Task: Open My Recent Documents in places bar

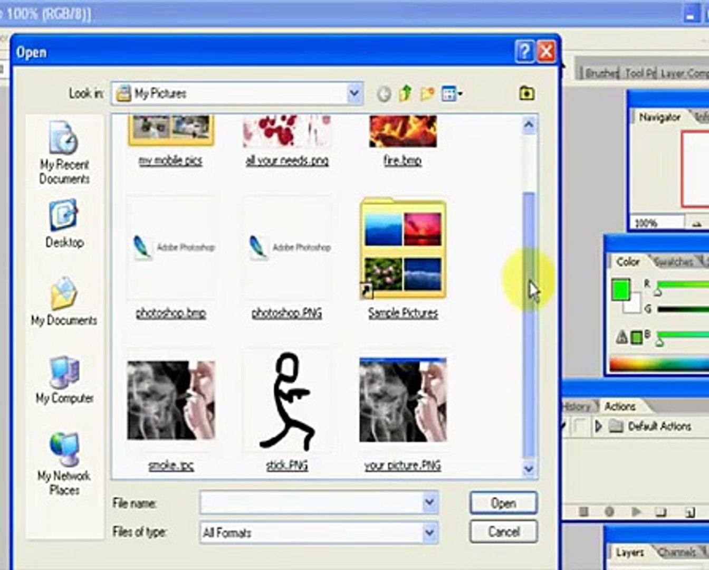Action: tap(64, 153)
